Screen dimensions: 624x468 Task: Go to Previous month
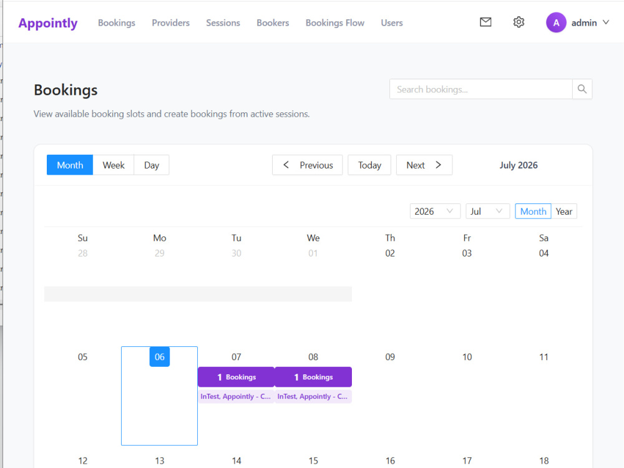tap(307, 165)
